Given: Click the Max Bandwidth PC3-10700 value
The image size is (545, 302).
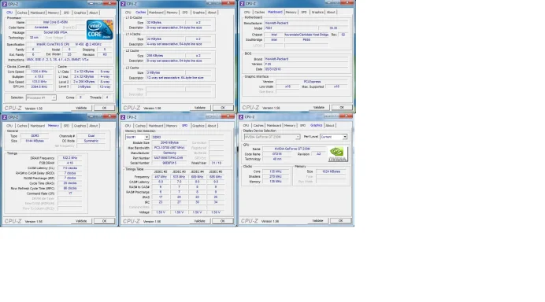Looking at the screenshot, I should pyautogui.click(x=169, y=148).
